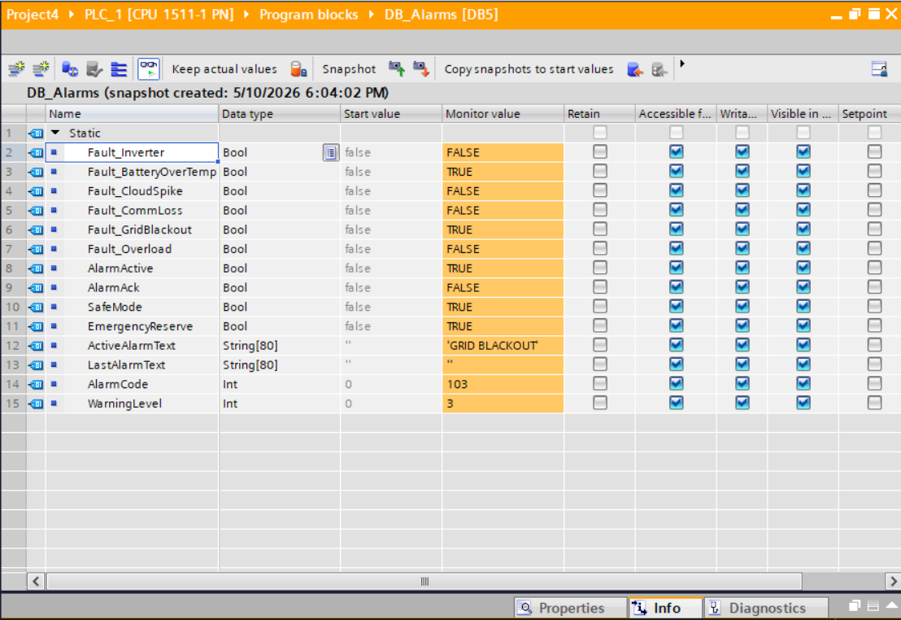The image size is (901, 620).
Task: Click the blue square marker beside Fault_GridBlackout
Action: tap(54, 229)
